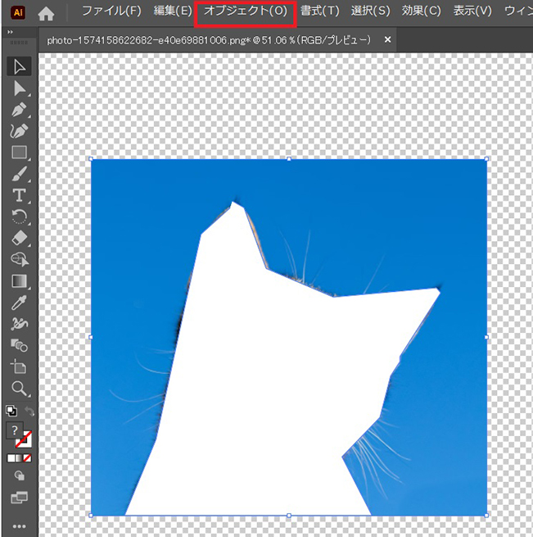The height and width of the screenshot is (537, 533).
Task: Select the Rectangle tool
Action: [20, 152]
